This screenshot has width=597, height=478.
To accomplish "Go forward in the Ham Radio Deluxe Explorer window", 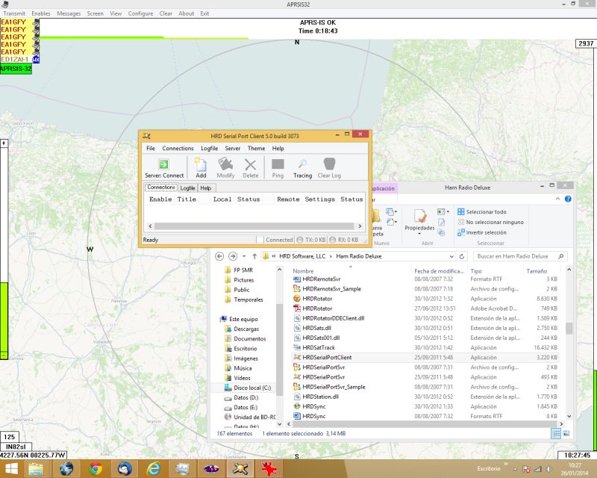I will 233,256.
